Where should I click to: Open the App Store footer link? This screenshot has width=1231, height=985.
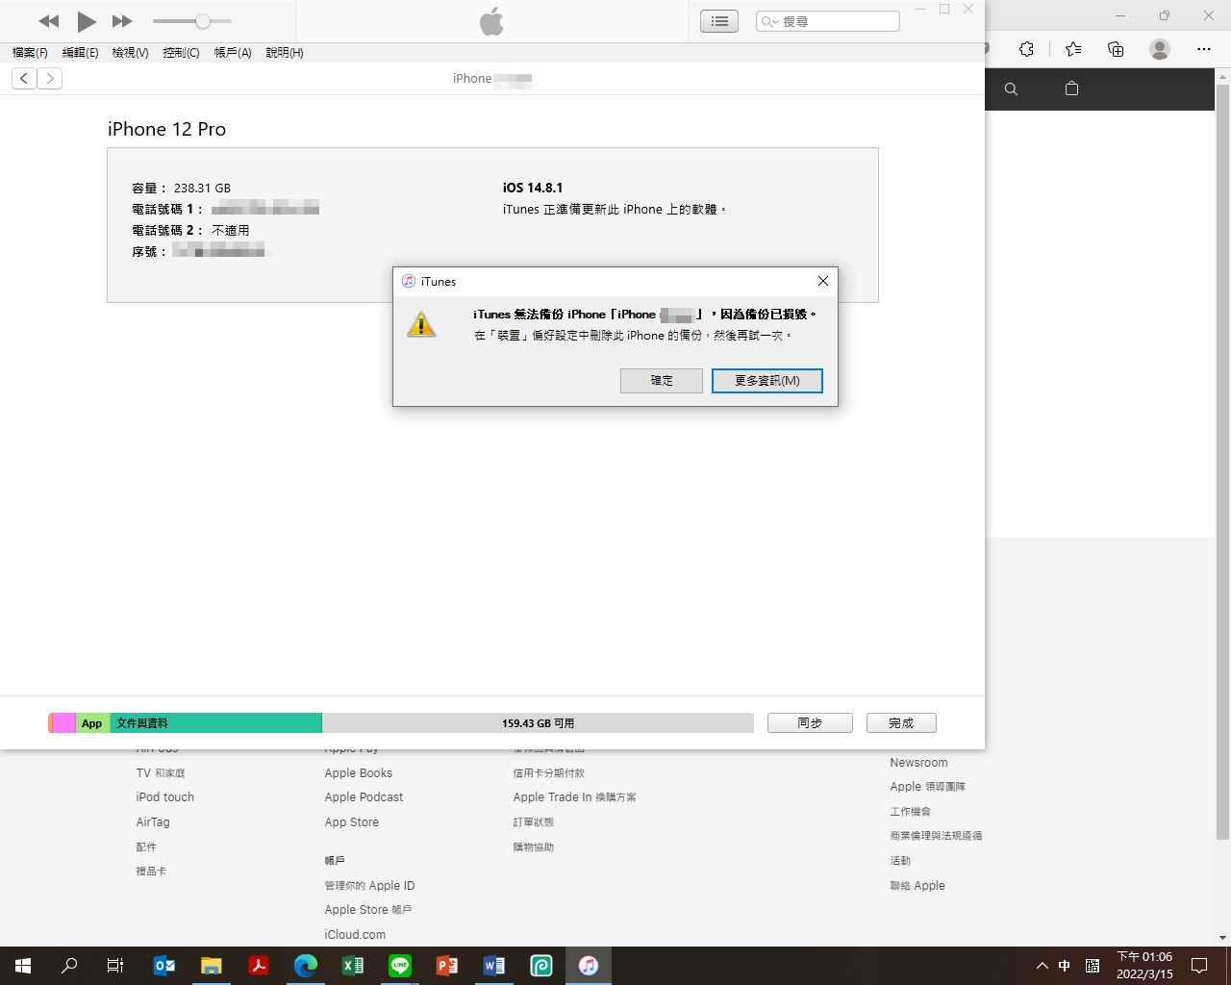(x=351, y=822)
